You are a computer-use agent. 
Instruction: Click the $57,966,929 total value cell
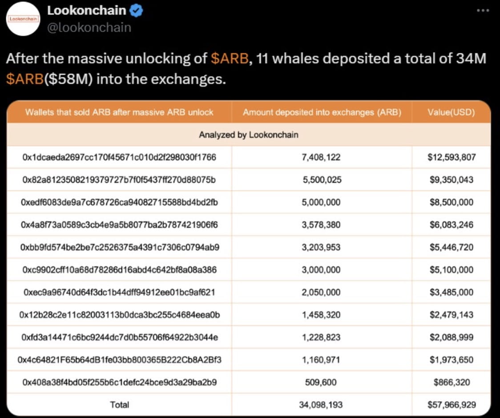coord(452,405)
